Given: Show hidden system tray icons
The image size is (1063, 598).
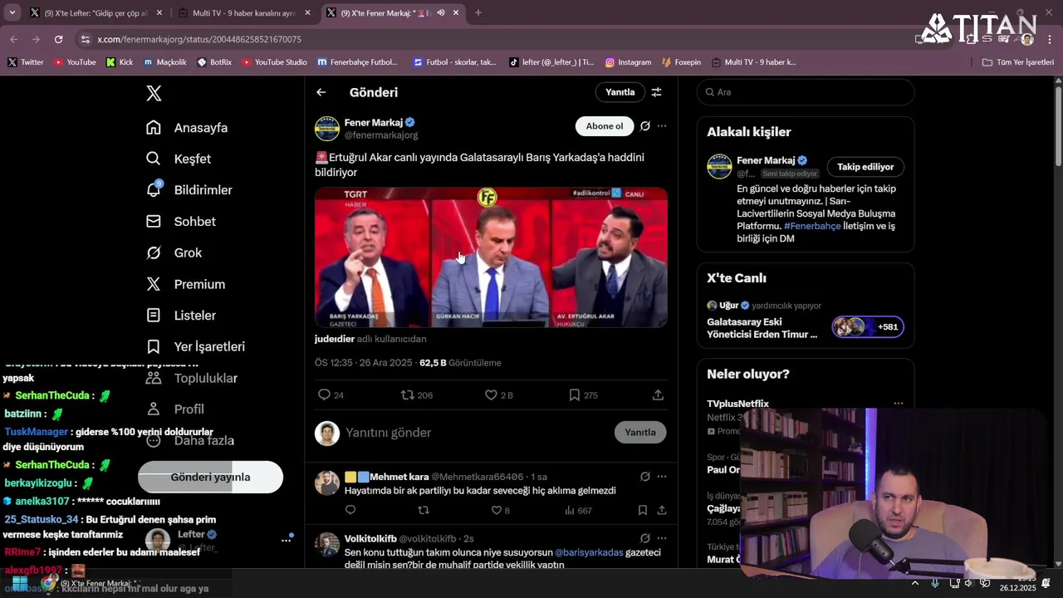Looking at the screenshot, I should [x=915, y=584].
